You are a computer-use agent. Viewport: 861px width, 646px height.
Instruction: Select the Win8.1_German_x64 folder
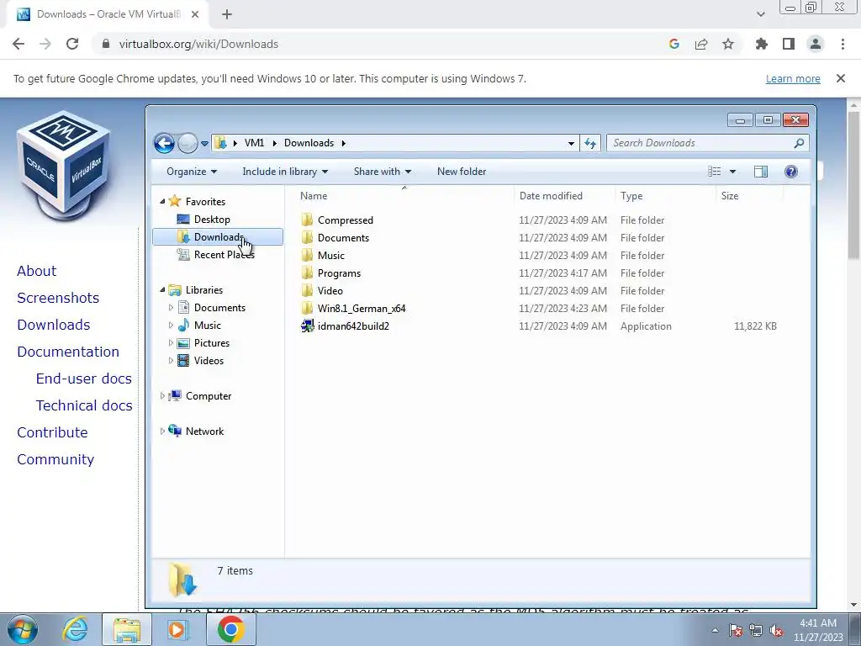[362, 308]
